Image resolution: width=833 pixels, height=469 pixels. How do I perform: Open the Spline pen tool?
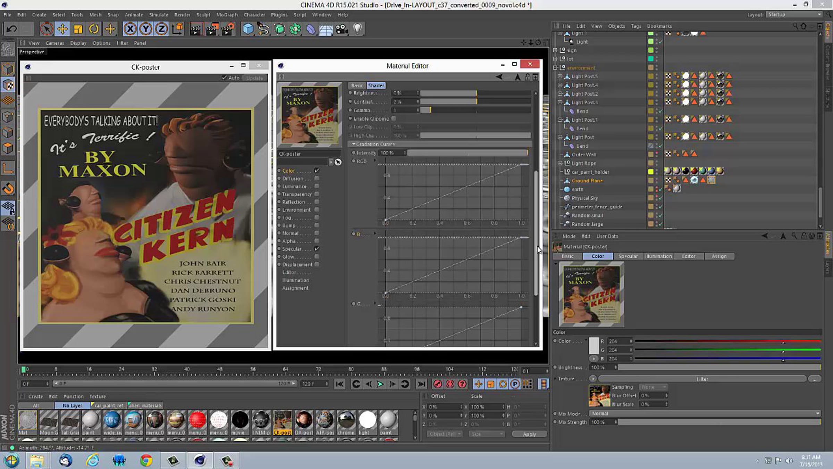point(263,29)
